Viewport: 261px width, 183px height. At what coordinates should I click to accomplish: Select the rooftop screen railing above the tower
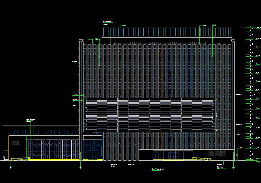coord(167,32)
